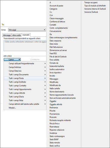The width and height of the screenshot is (110, 148).
Task: Pick Fine validità field
Action: (54, 60)
